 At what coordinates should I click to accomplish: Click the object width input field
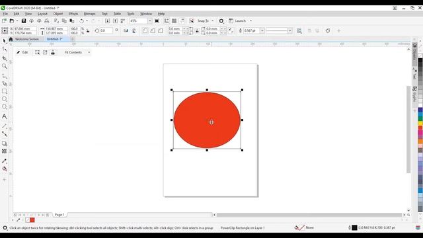56,28
